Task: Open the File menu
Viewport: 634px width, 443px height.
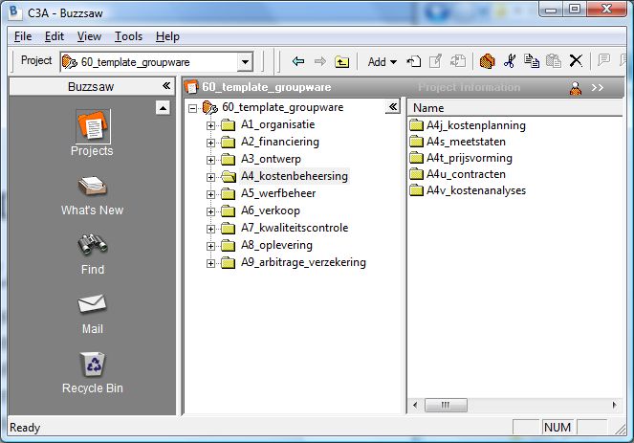Action: (x=23, y=36)
